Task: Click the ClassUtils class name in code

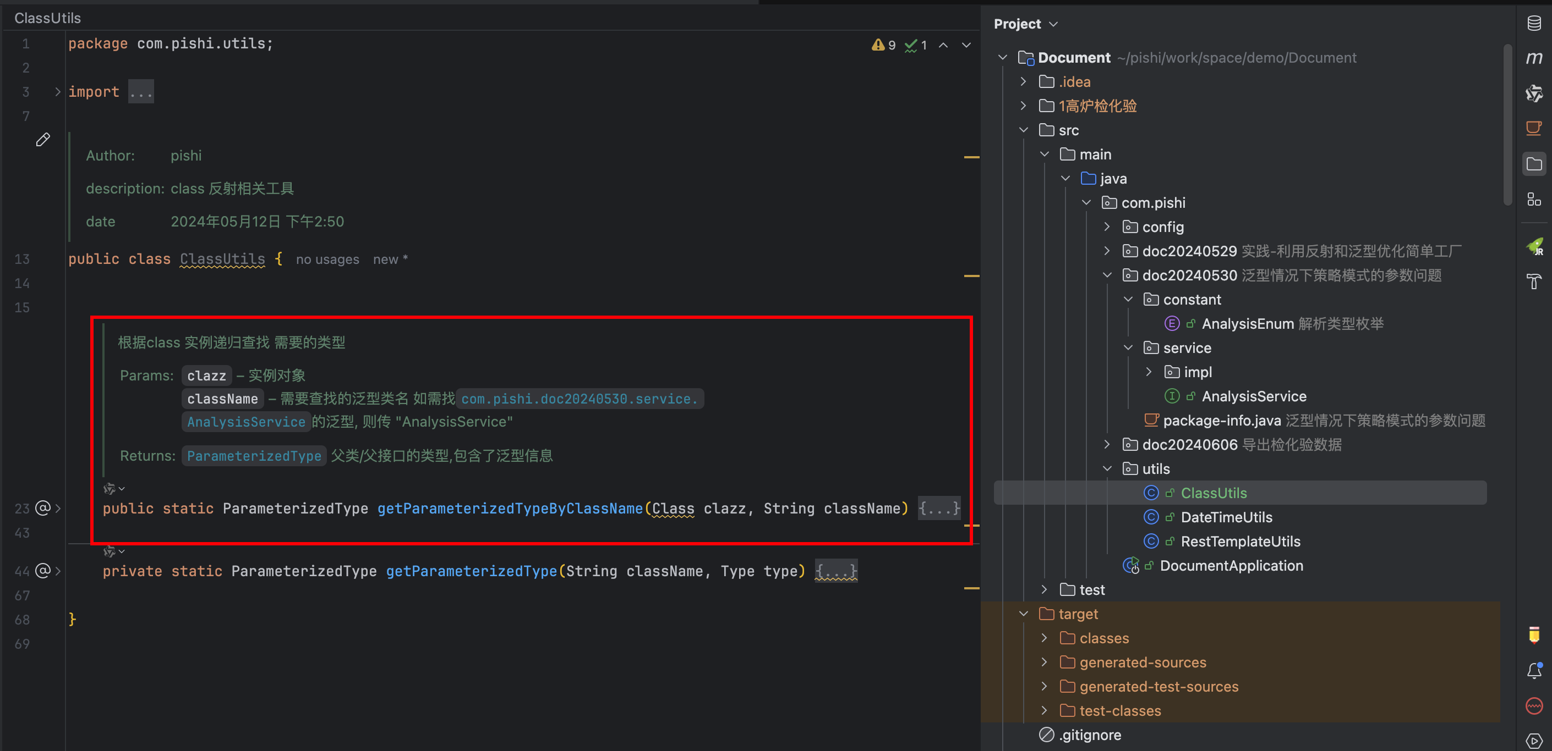Action: point(222,259)
